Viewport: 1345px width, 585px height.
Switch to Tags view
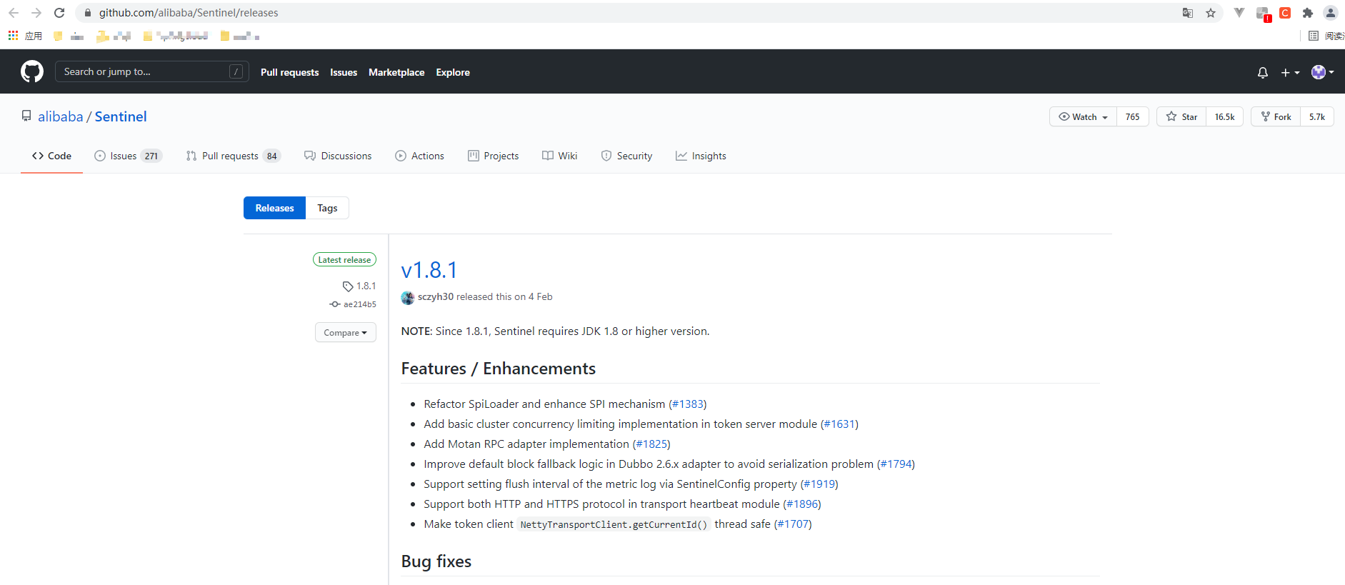[x=327, y=208]
